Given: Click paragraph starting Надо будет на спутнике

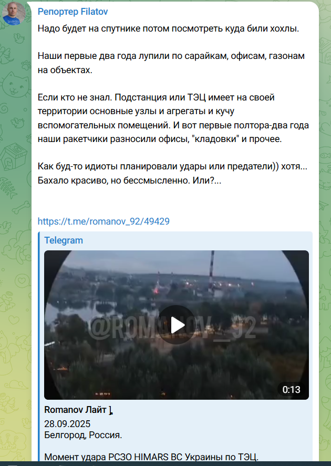Looking at the screenshot, I should pyautogui.click(x=168, y=29).
